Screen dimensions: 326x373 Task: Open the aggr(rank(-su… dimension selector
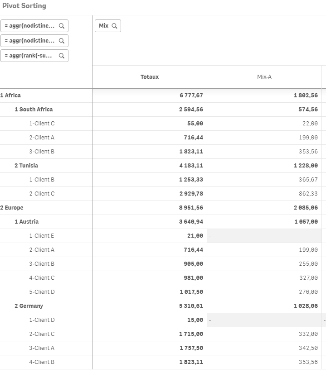(31, 56)
